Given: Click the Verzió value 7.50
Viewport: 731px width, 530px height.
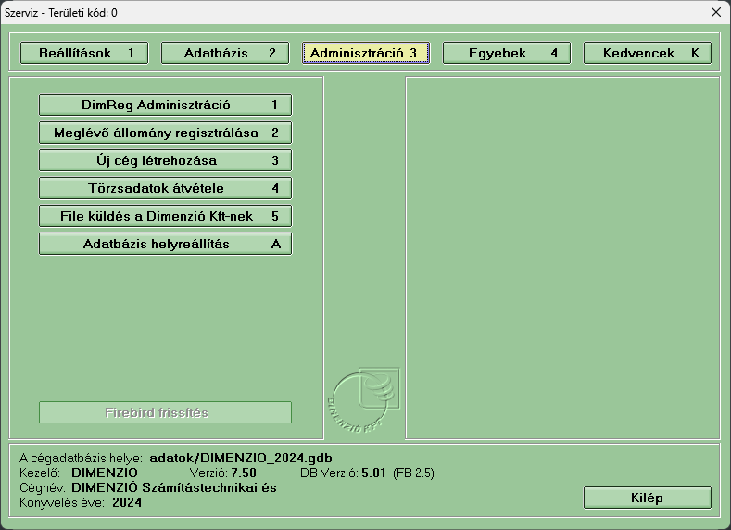Looking at the screenshot, I should 244,473.
